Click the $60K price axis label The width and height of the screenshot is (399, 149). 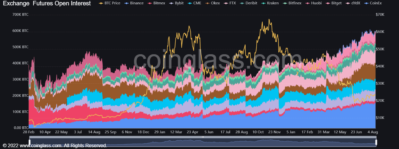click(x=380, y=32)
